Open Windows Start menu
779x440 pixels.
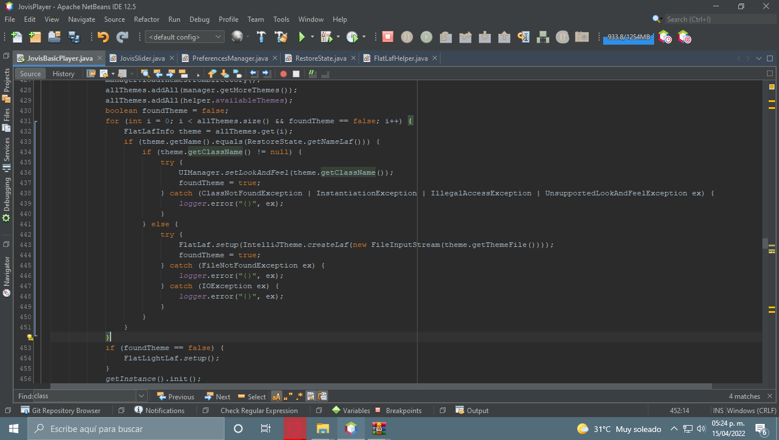[13, 429]
